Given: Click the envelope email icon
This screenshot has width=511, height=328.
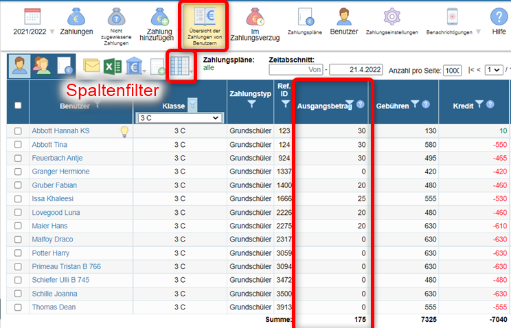Looking at the screenshot, I should [91, 66].
